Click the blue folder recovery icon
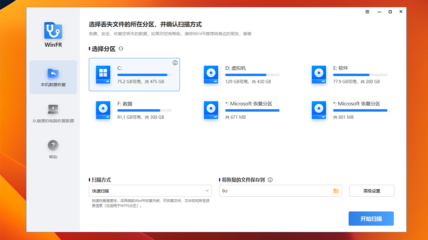 click(53, 73)
